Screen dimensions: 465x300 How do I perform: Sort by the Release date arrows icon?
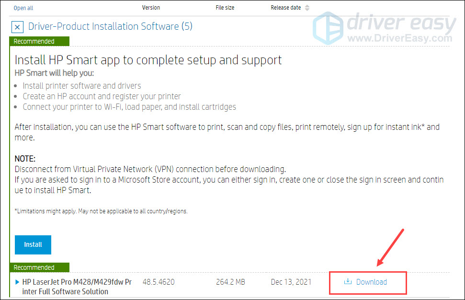coord(307,8)
